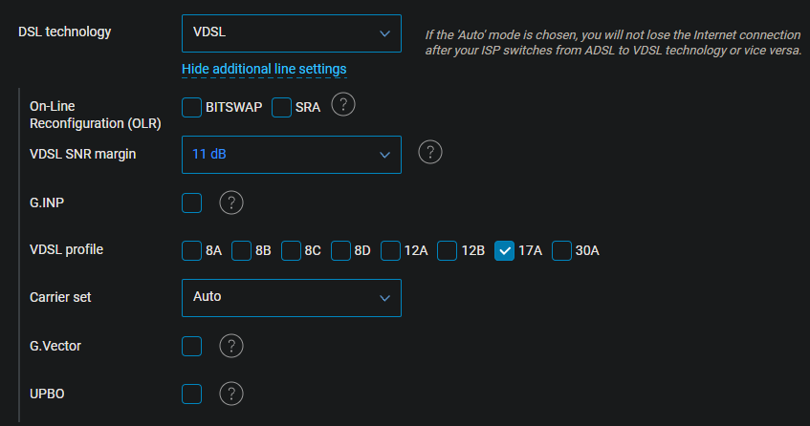The width and height of the screenshot is (810, 426).
Task: Show the G.Vector help tooltip
Action: point(230,346)
